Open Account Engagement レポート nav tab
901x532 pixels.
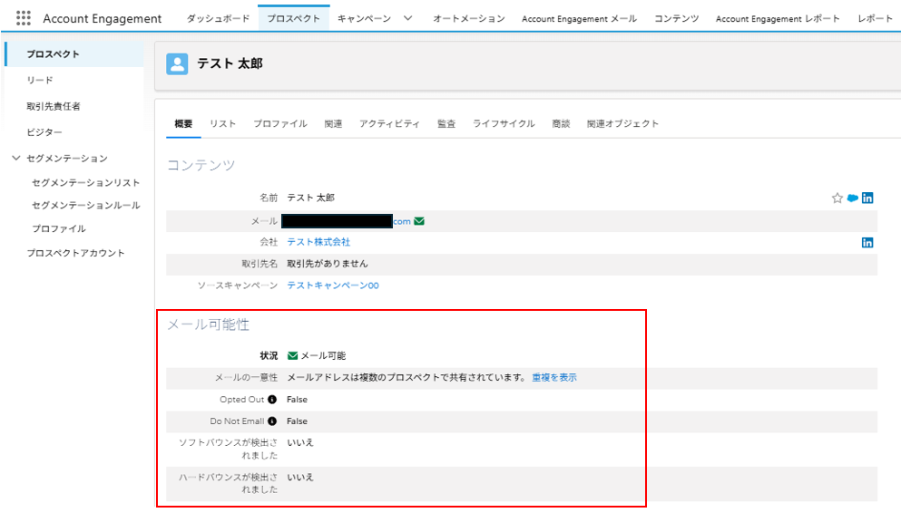click(x=778, y=18)
